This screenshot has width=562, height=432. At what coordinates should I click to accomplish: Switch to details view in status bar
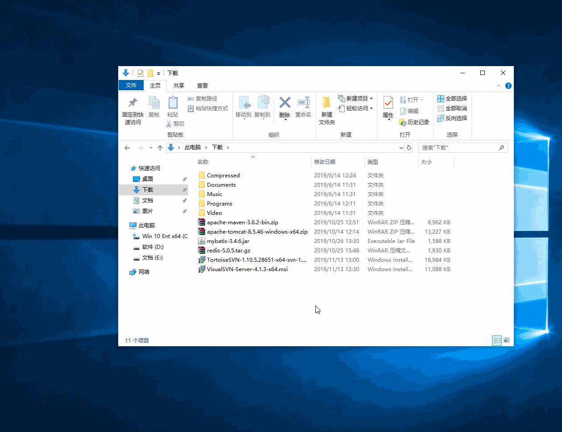(497, 340)
